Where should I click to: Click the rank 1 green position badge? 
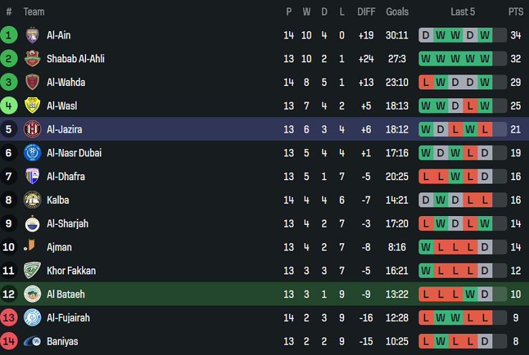(9, 35)
